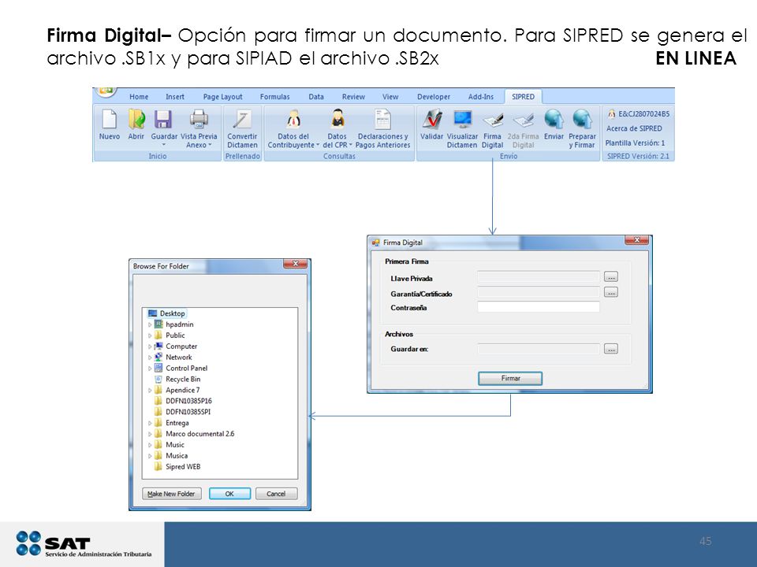Select the SIPRED ribbon tab
The image size is (757, 567).
click(524, 97)
